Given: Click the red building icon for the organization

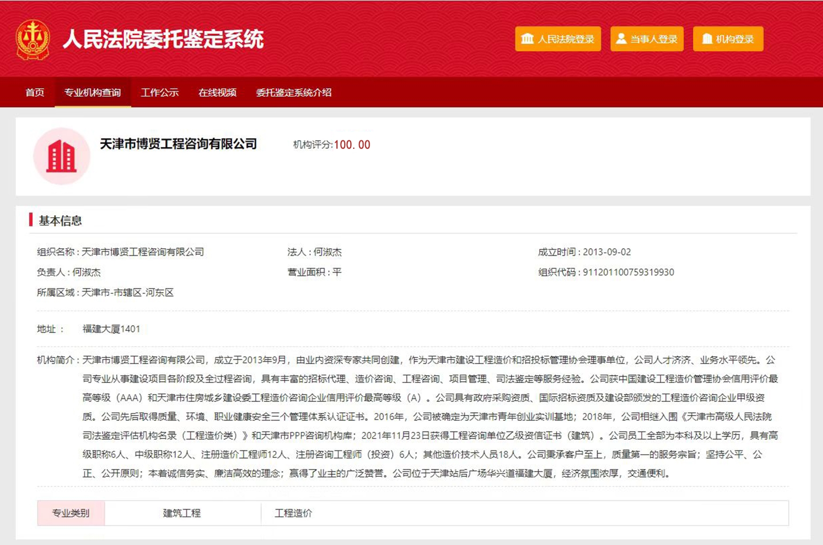Looking at the screenshot, I should (61, 156).
